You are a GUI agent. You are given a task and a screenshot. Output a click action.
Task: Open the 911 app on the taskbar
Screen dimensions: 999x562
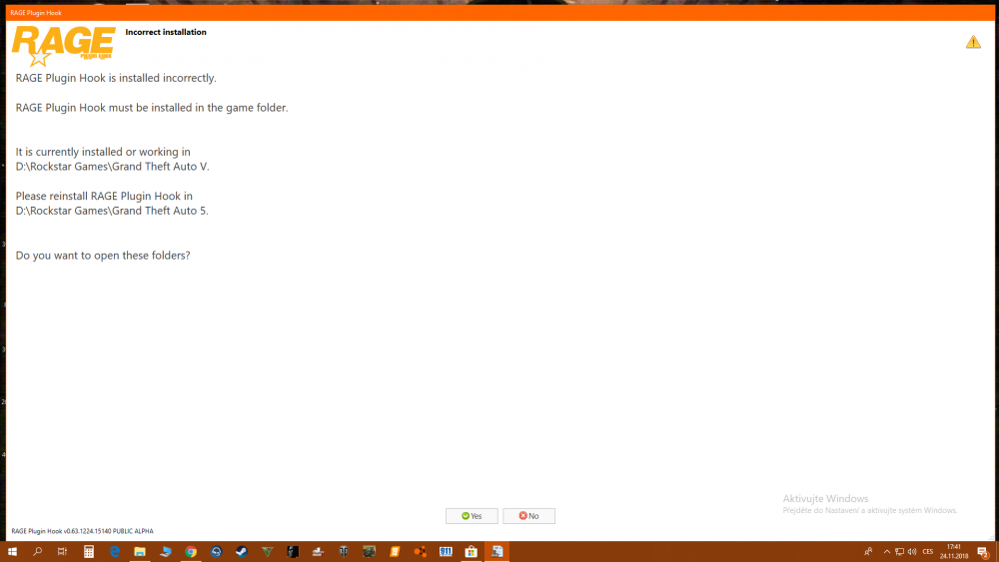(x=446, y=552)
